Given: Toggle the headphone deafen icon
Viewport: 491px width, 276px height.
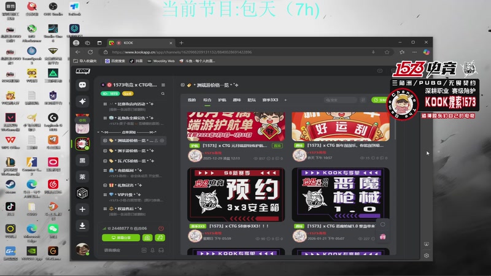Looking at the screenshot, I should [161, 250].
